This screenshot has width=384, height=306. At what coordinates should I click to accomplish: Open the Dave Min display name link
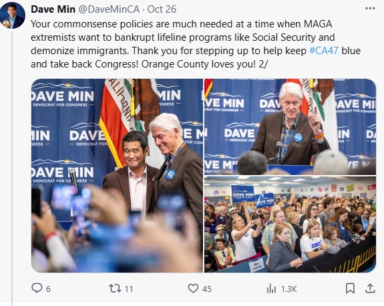click(53, 9)
